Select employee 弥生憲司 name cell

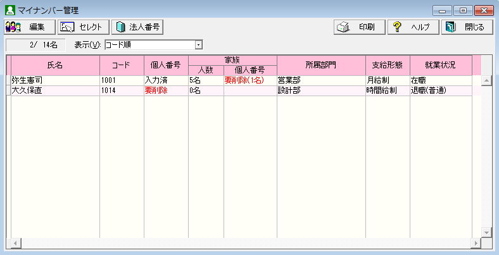point(55,80)
